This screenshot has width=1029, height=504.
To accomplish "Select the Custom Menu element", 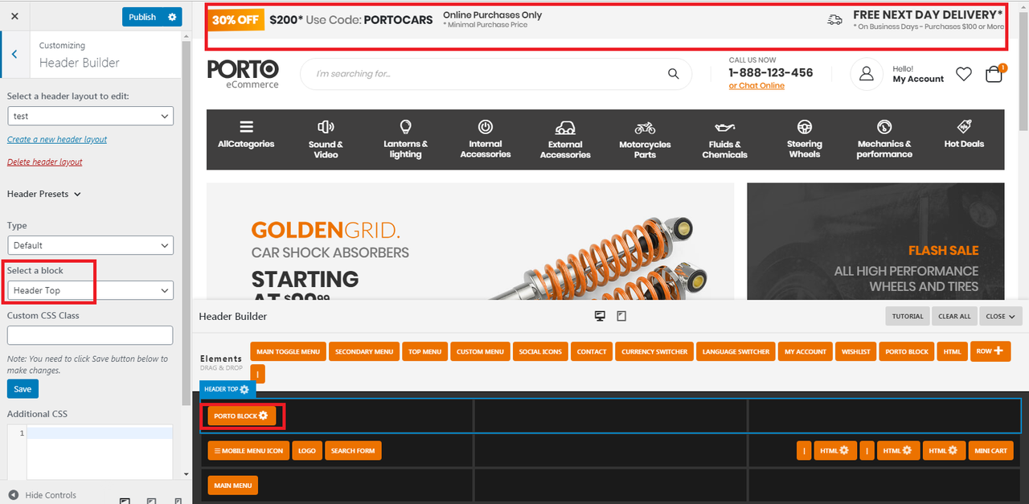I will [480, 351].
